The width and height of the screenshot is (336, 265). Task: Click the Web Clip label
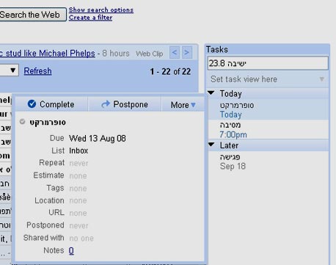point(150,54)
